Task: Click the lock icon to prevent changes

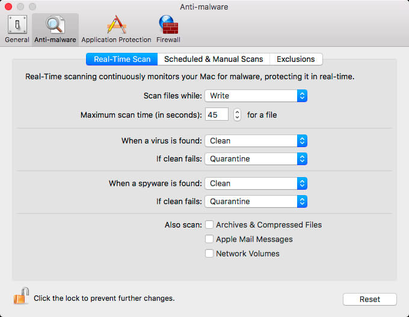Action: tap(21, 296)
